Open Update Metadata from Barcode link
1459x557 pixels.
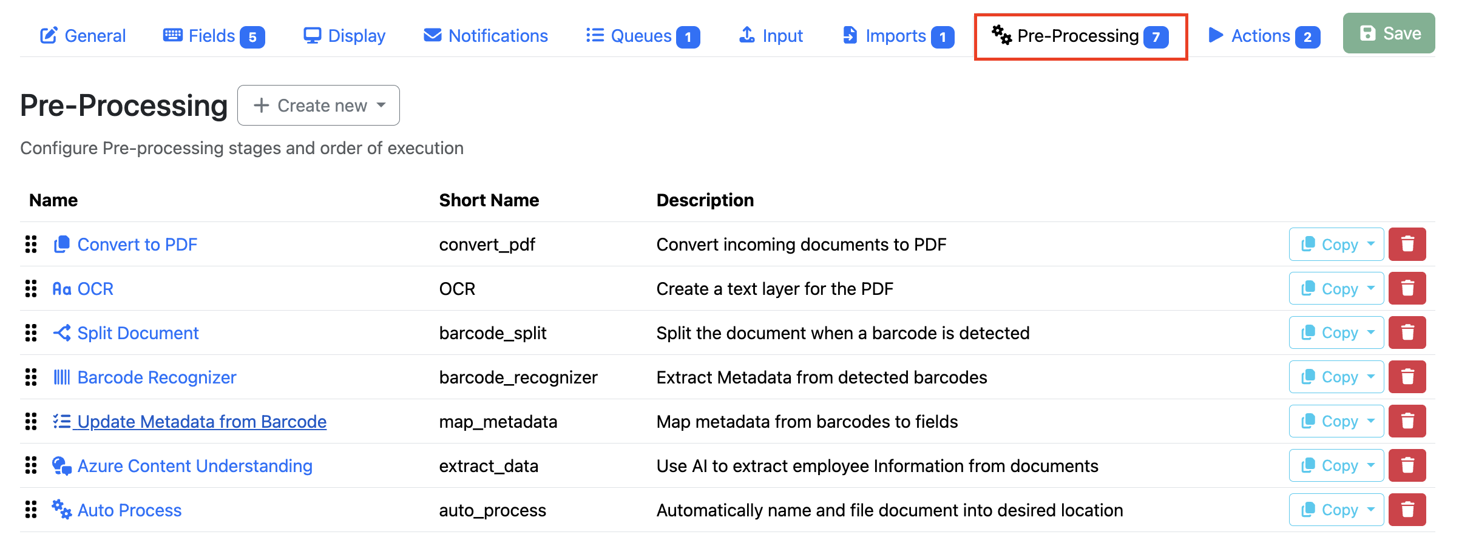(201, 422)
